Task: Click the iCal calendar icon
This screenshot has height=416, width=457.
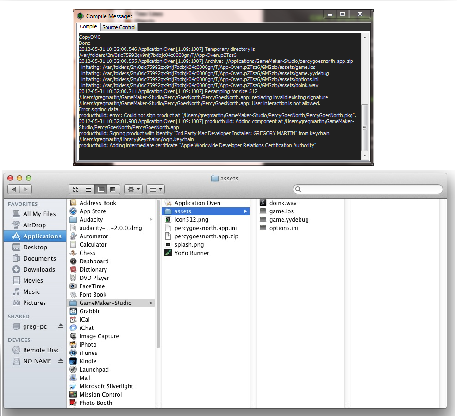Action: (74, 320)
